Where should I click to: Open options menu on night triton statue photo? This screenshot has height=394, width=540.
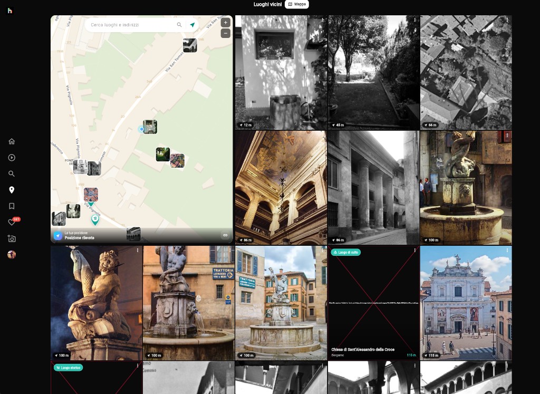(138, 251)
